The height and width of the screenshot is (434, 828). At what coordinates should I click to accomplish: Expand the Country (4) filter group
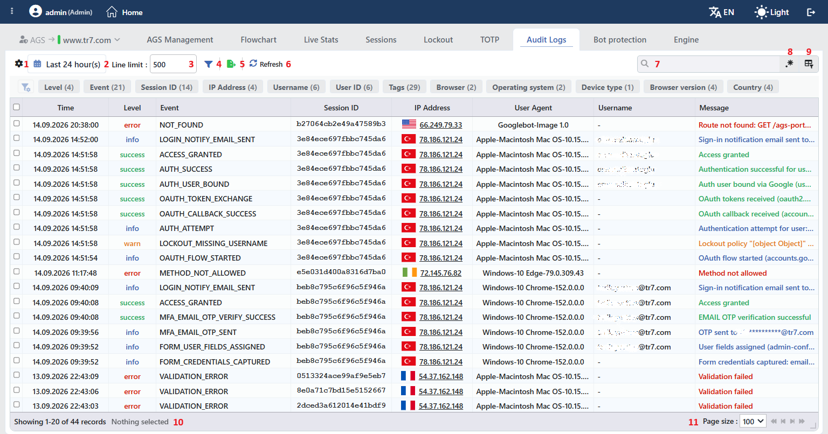tap(753, 87)
